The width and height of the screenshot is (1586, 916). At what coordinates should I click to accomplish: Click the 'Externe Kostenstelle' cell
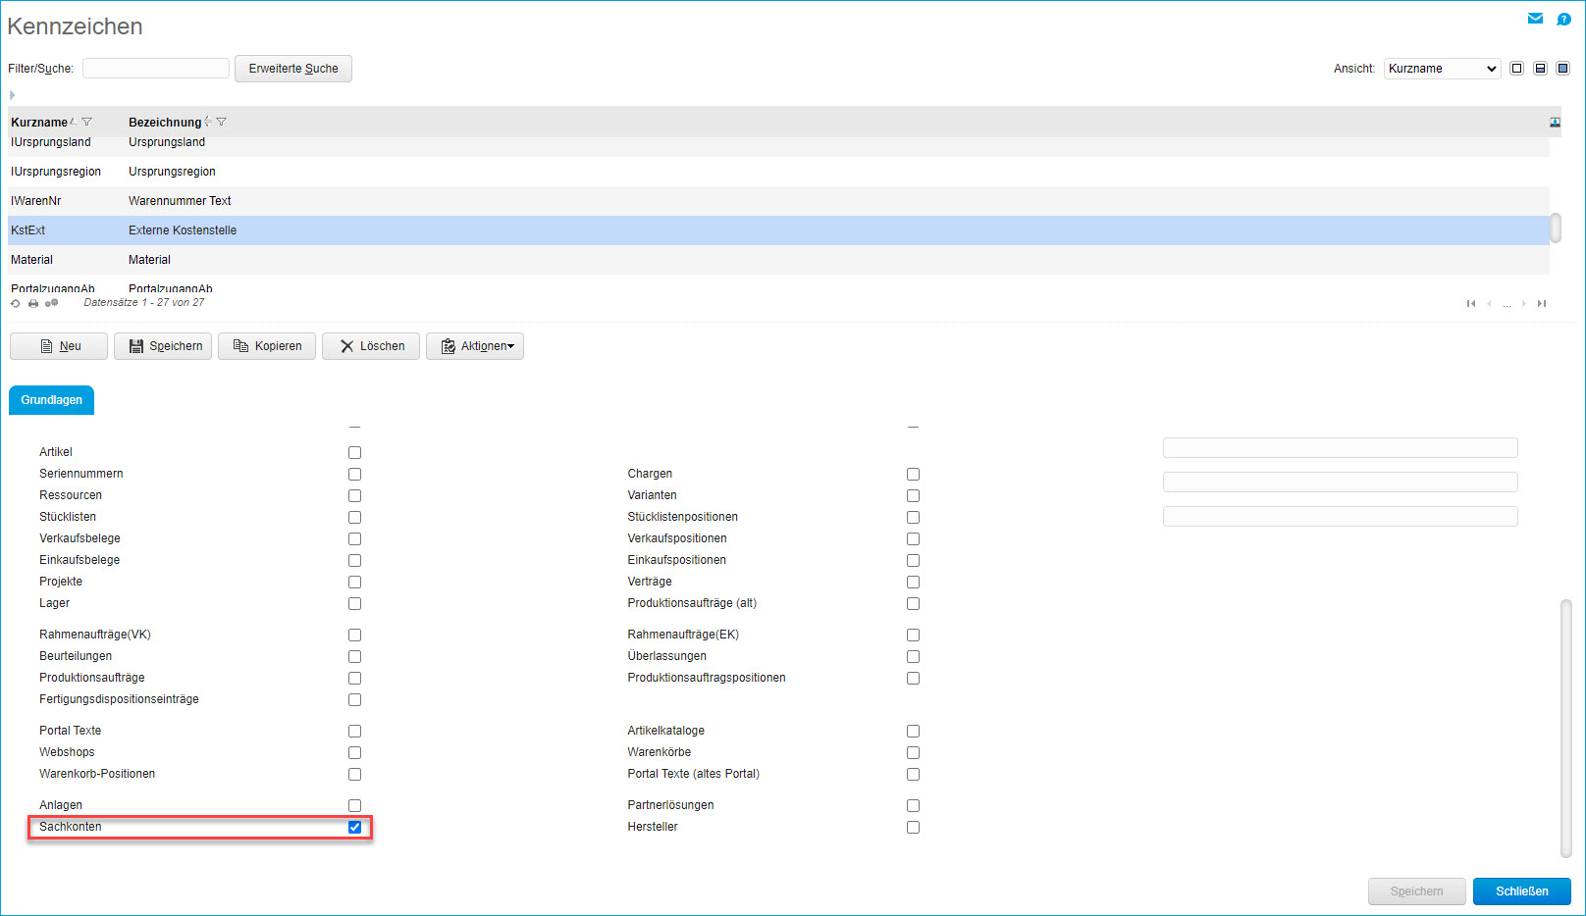[183, 230]
